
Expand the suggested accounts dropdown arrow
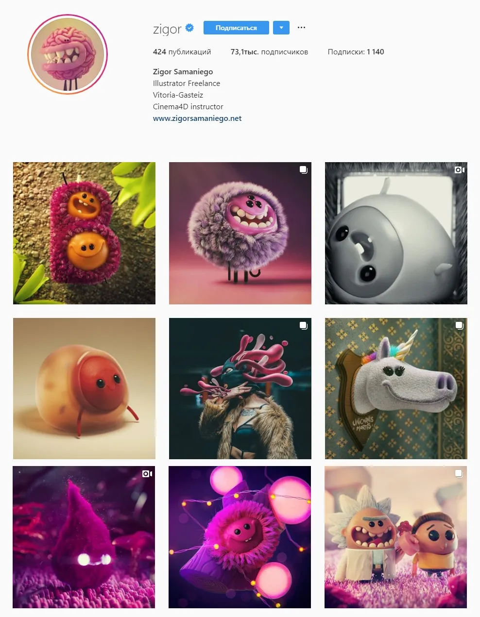coord(281,28)
